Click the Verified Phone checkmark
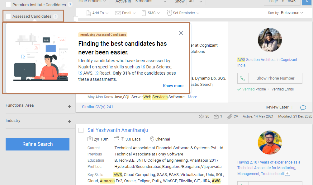Screen dimensions: 313x185 (x=239, y=89)
